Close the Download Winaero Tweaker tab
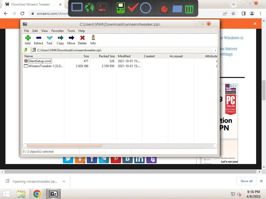The image size is (266, 199). pyautogui.click(x=60, y=4)
